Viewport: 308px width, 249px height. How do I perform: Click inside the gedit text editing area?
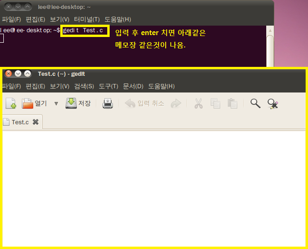[154, 188]
